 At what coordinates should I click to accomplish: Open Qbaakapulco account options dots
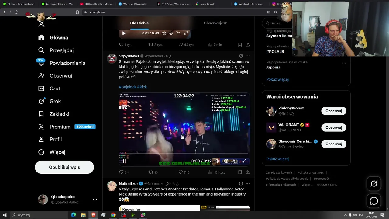point(95,200)
